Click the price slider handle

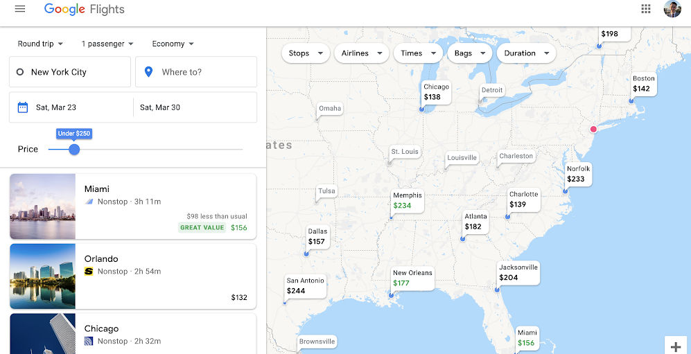(74, 149)
